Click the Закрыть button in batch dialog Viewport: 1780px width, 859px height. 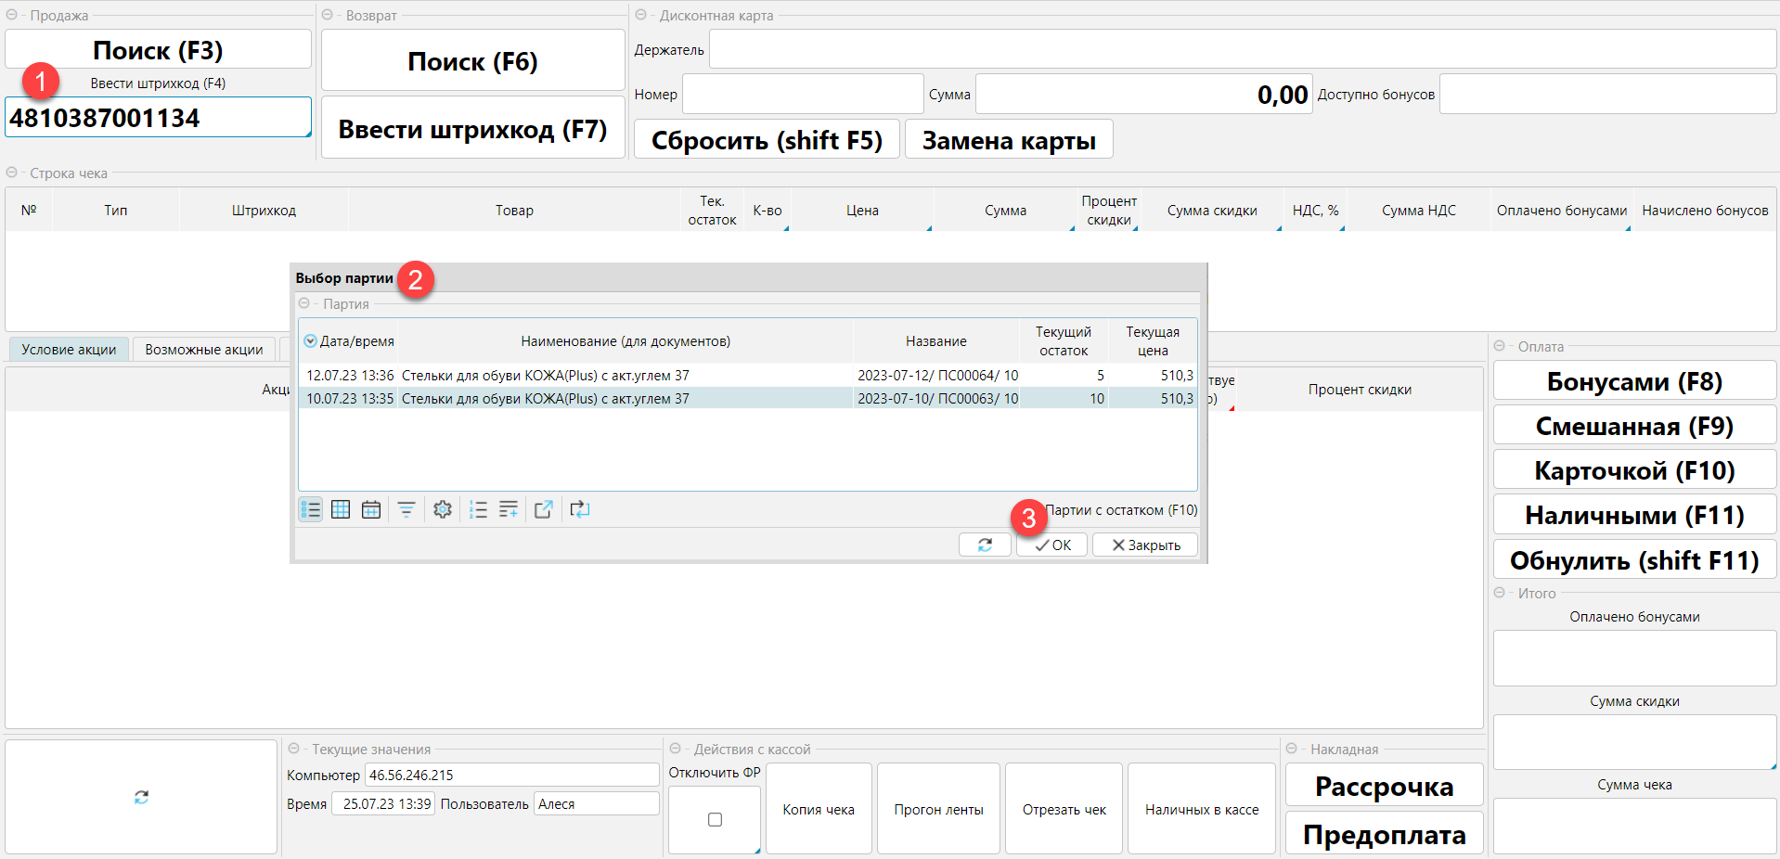(1145, 545)
